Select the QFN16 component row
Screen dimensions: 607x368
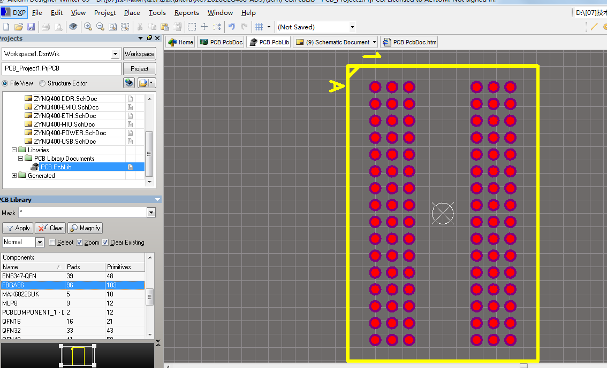(x=73, y=322)
